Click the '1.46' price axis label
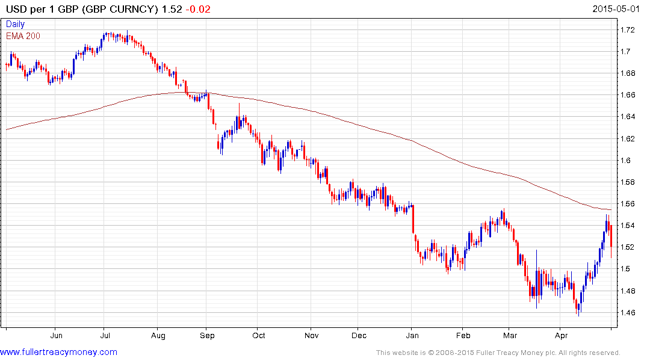Viewport: 647px width, 361px height. click(x=628, y=313)
